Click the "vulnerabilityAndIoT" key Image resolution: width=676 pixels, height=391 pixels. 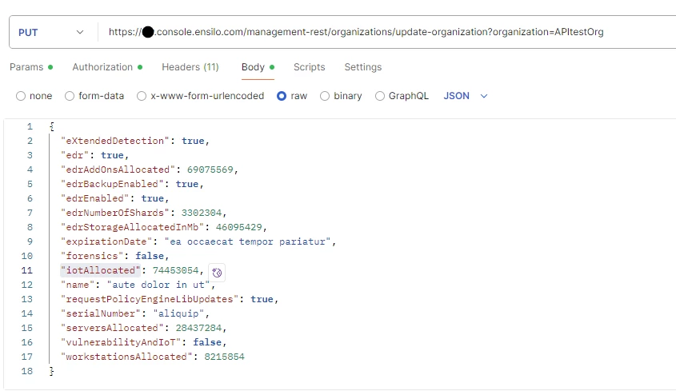coord(121,342)
